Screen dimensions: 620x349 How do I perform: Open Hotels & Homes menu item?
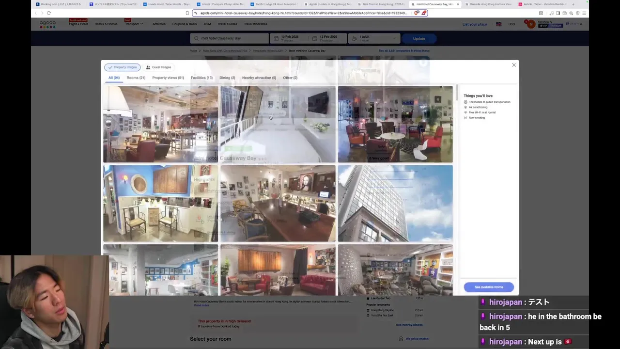tap(106, 24)
